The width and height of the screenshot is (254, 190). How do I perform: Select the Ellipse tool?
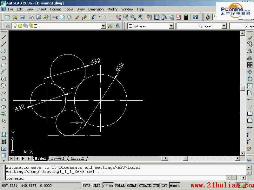point(4,100)
